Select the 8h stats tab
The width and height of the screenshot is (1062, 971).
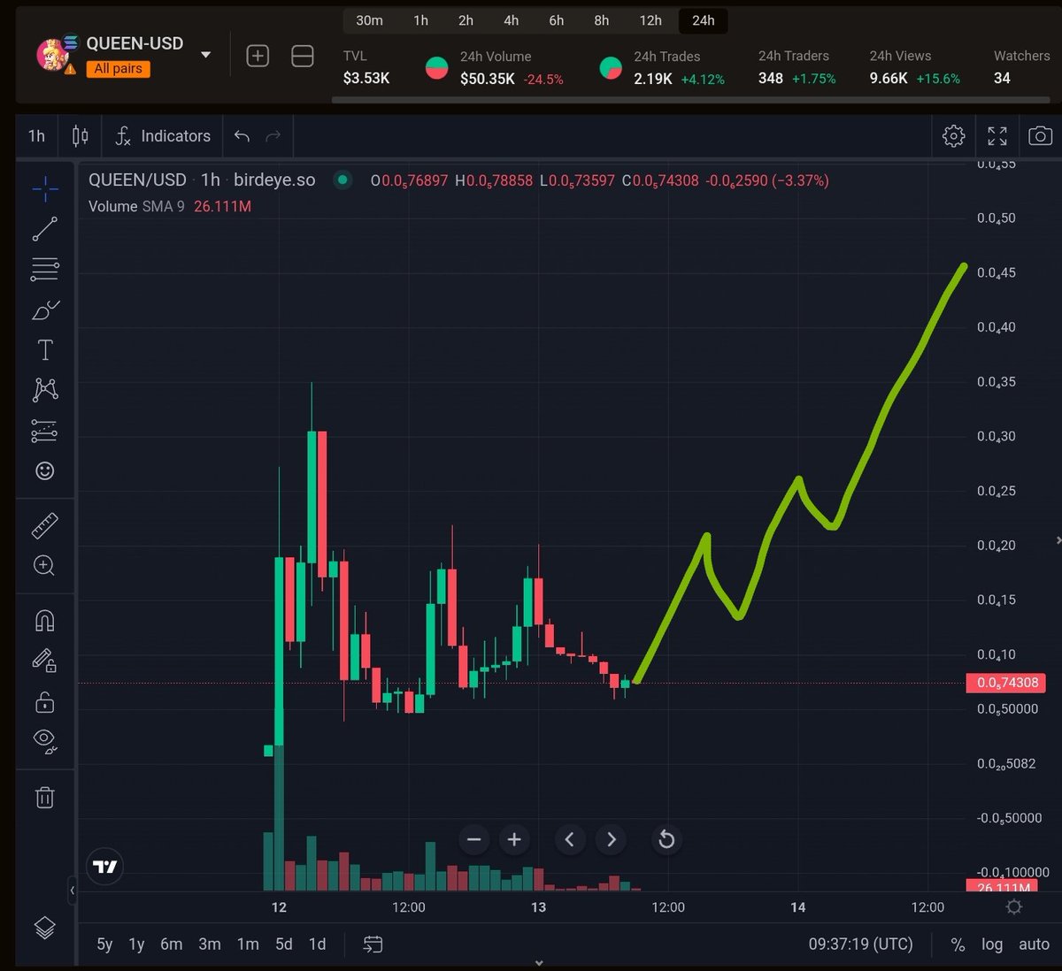[x=602, y=20]
